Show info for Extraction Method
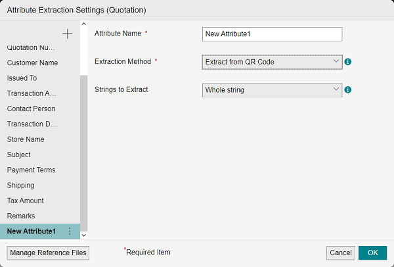The height and width of the screenshot is (267, 394). click(x=349, y=62)
